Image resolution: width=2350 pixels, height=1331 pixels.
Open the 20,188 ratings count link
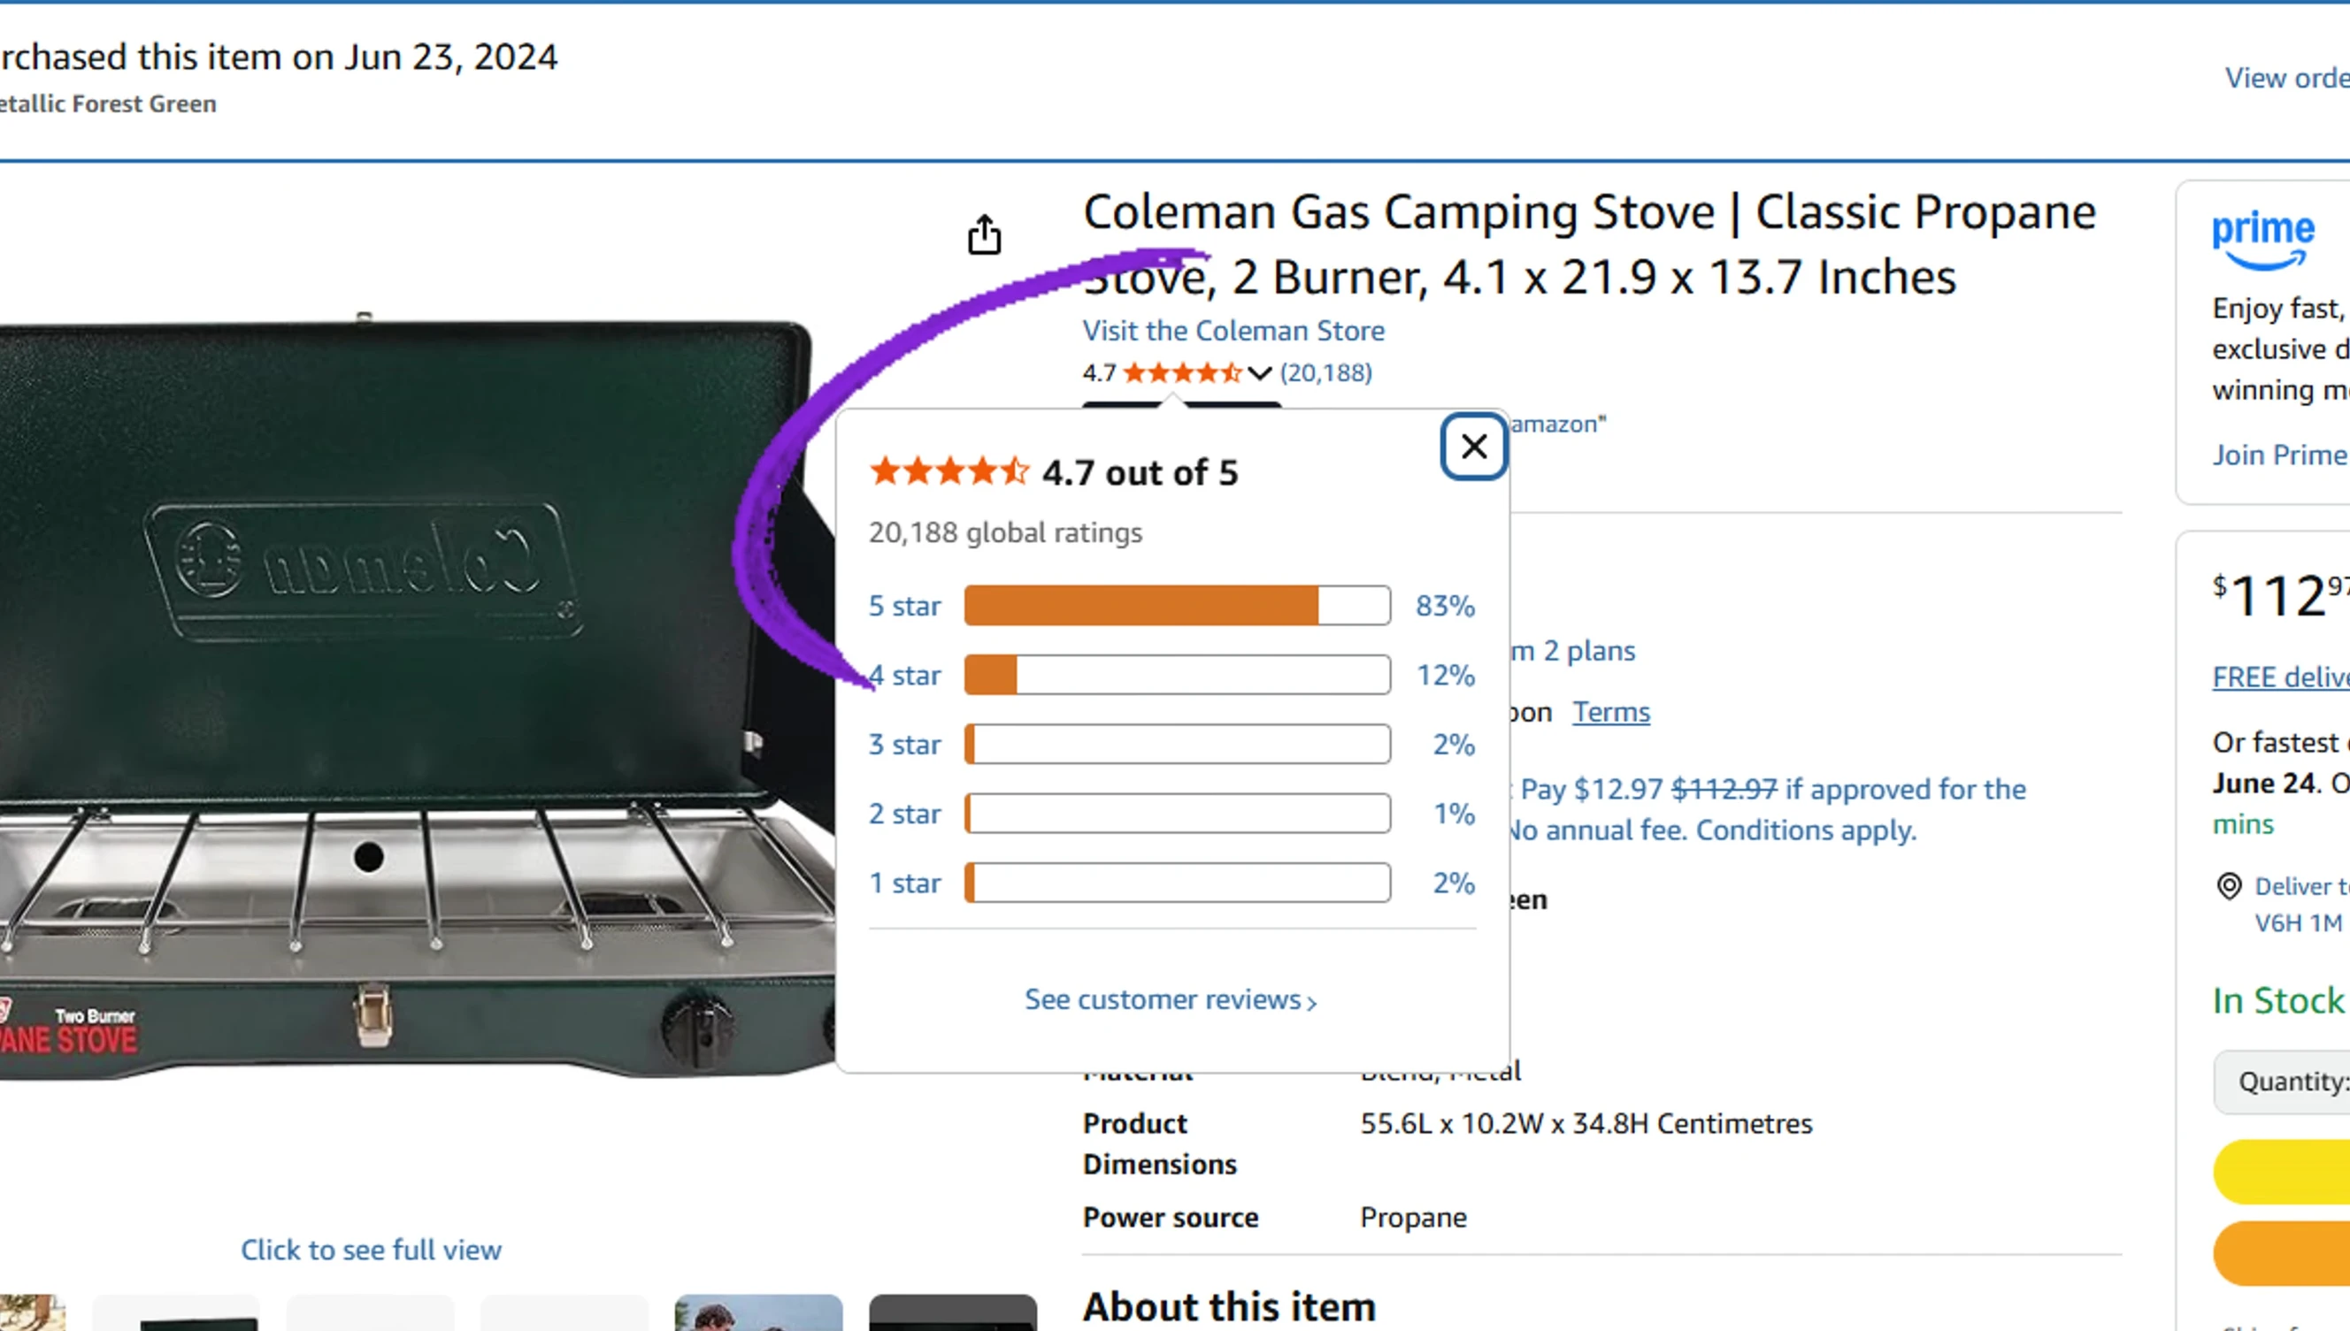[1326, 373]
